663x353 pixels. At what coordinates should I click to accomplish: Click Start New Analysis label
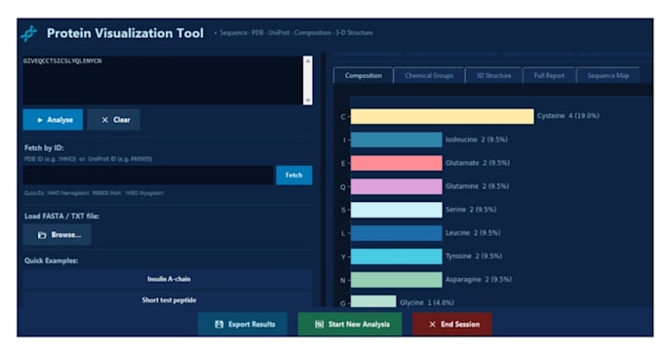359,325
